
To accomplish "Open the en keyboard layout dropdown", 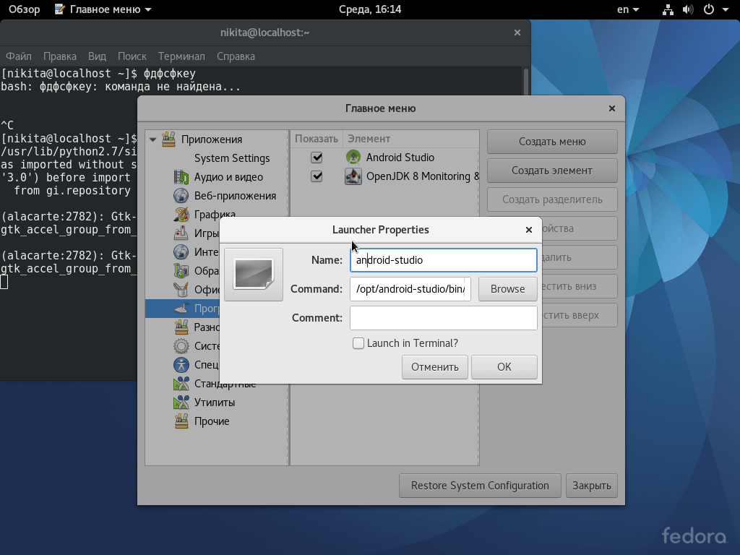I will coord(628,9).
